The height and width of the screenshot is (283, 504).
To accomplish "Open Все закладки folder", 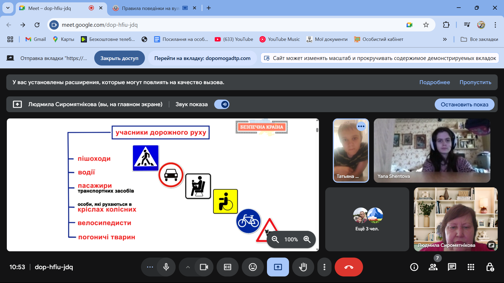I will (x=479, y=39).
